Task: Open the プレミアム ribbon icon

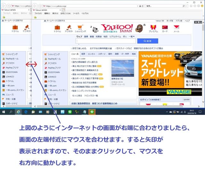Action: [x=153, y=28]
